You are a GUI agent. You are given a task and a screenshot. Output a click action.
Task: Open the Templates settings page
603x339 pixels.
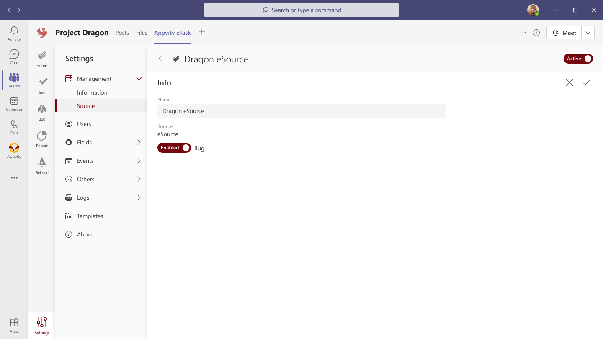[x=90, y=216]
